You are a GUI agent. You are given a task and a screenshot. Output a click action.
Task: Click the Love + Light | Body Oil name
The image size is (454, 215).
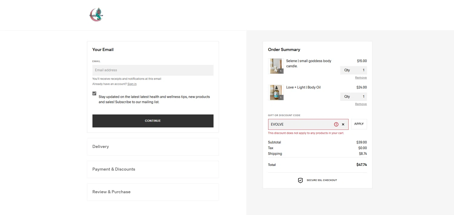coord(303,87)
